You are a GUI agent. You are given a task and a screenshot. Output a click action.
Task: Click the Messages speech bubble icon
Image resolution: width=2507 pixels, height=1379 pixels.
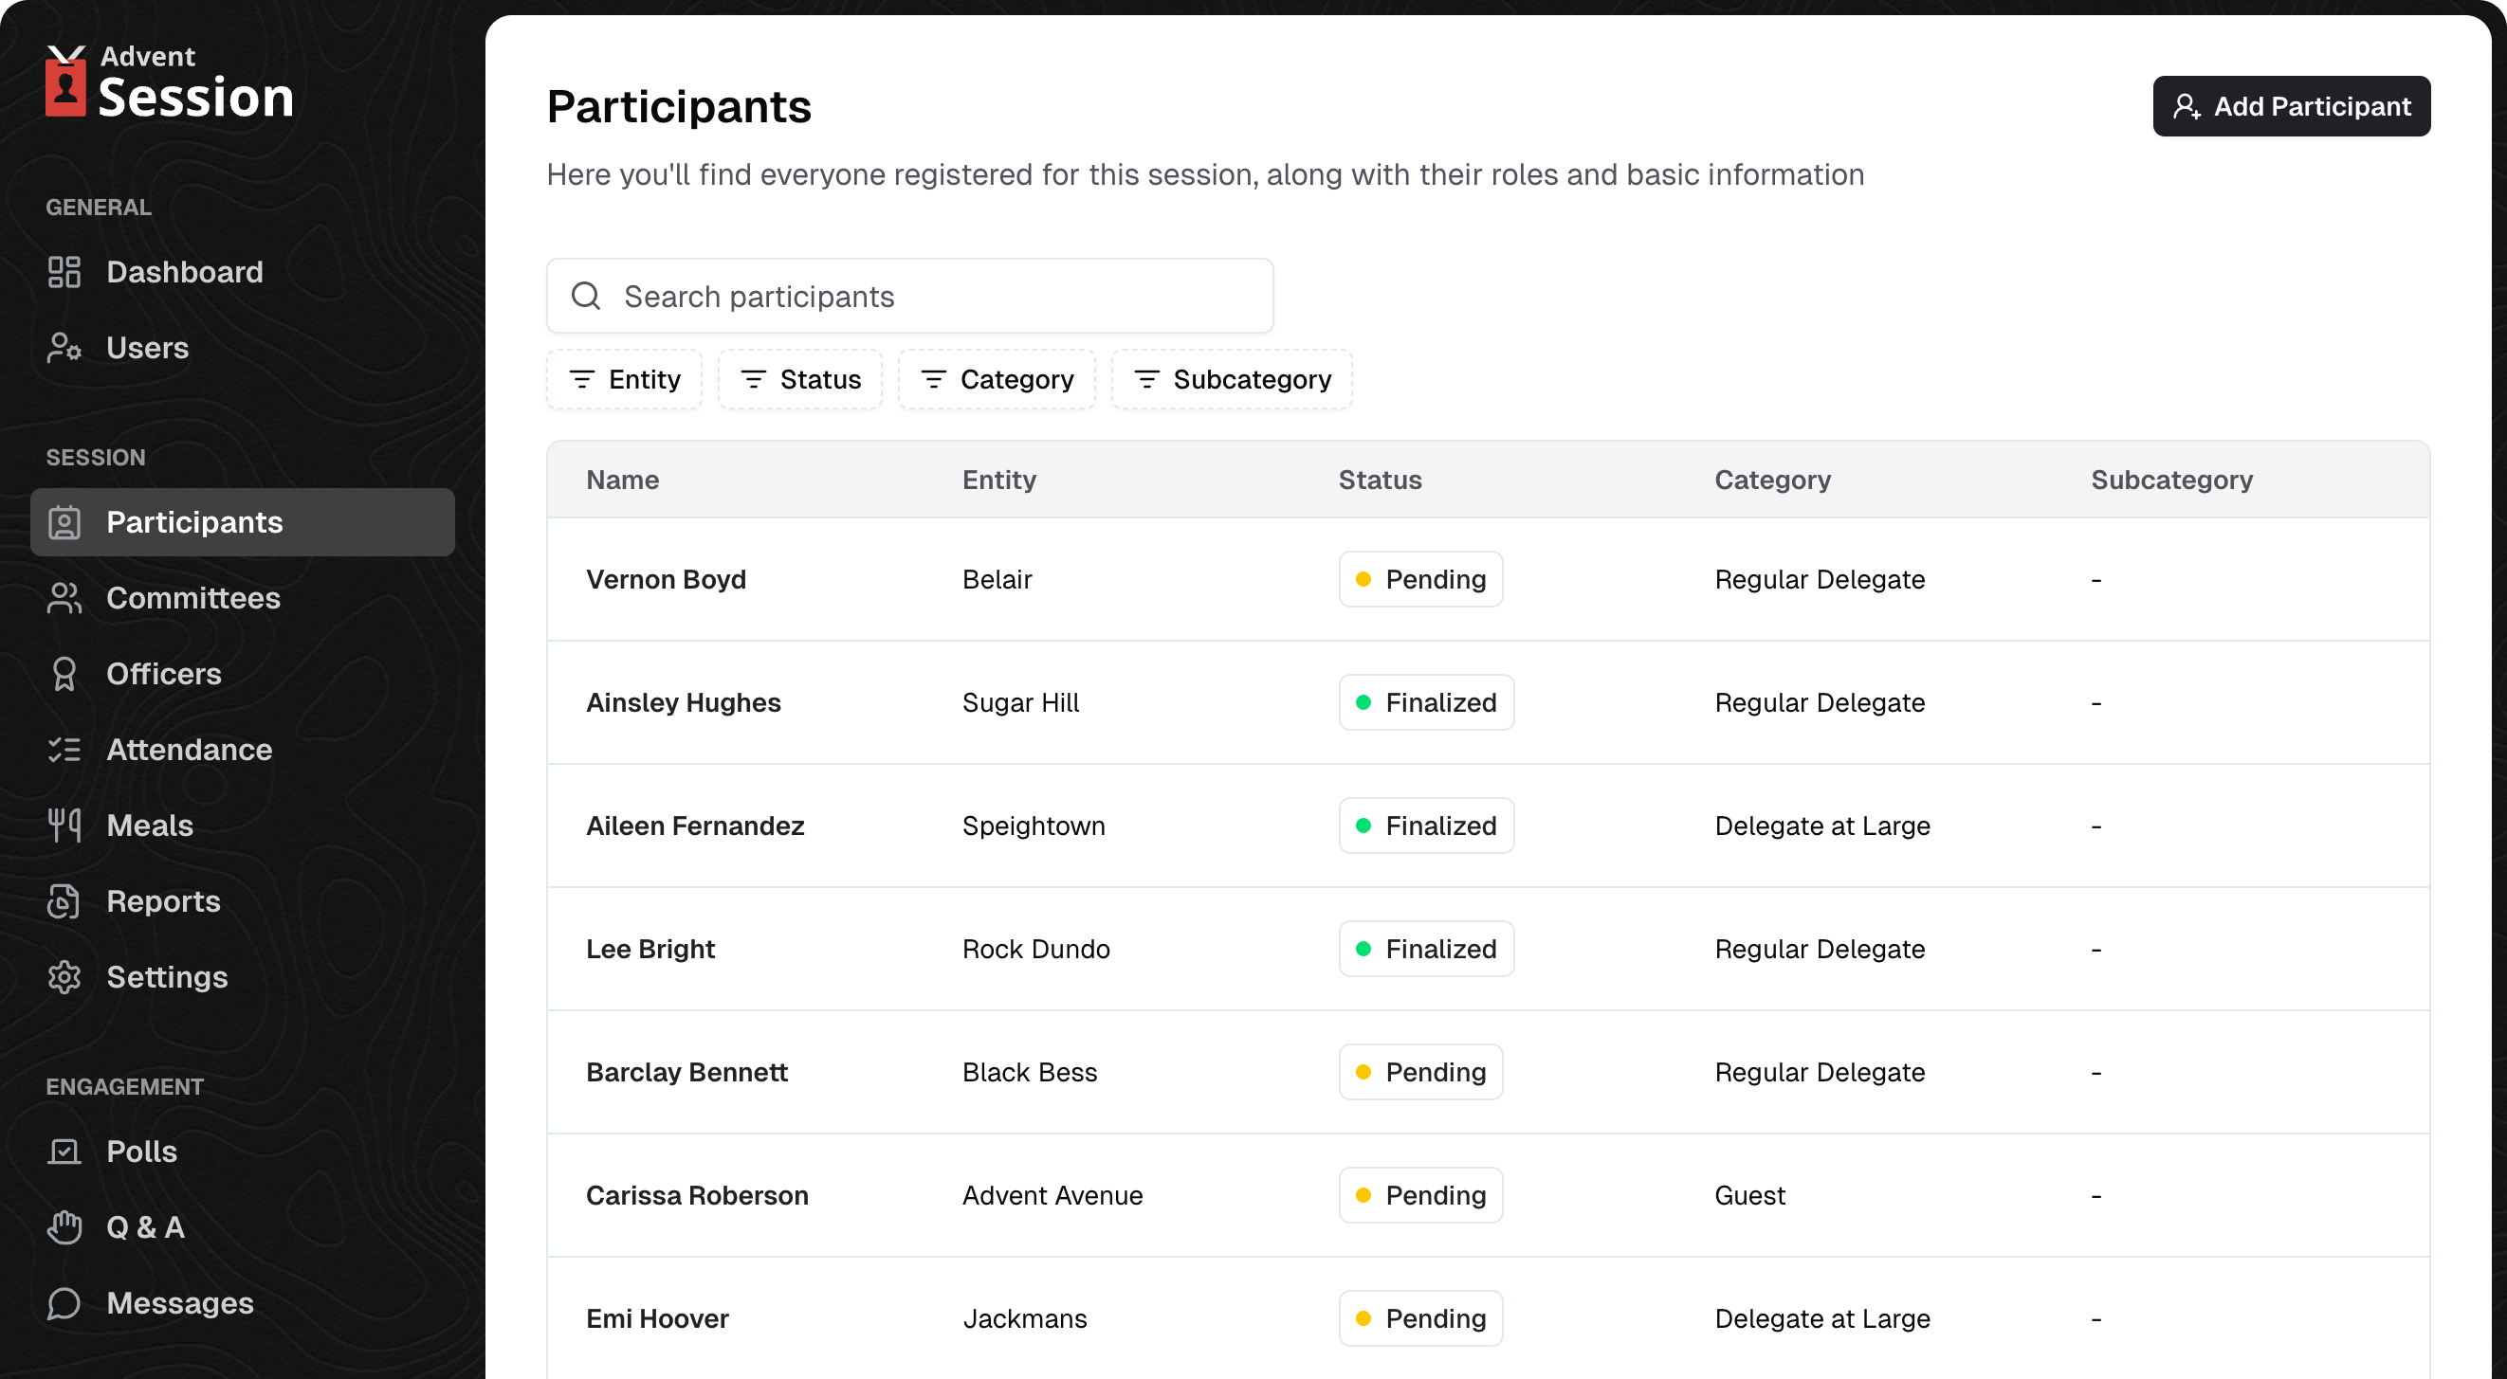(x=64, y=1303)
